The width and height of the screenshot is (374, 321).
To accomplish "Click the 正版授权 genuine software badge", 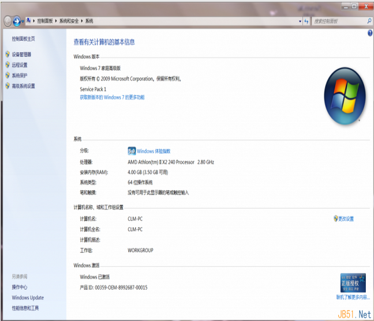I will (353, 284).
